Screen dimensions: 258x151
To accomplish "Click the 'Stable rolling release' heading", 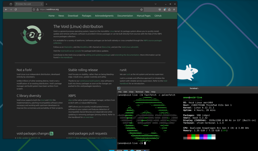I will coord(83,70).
